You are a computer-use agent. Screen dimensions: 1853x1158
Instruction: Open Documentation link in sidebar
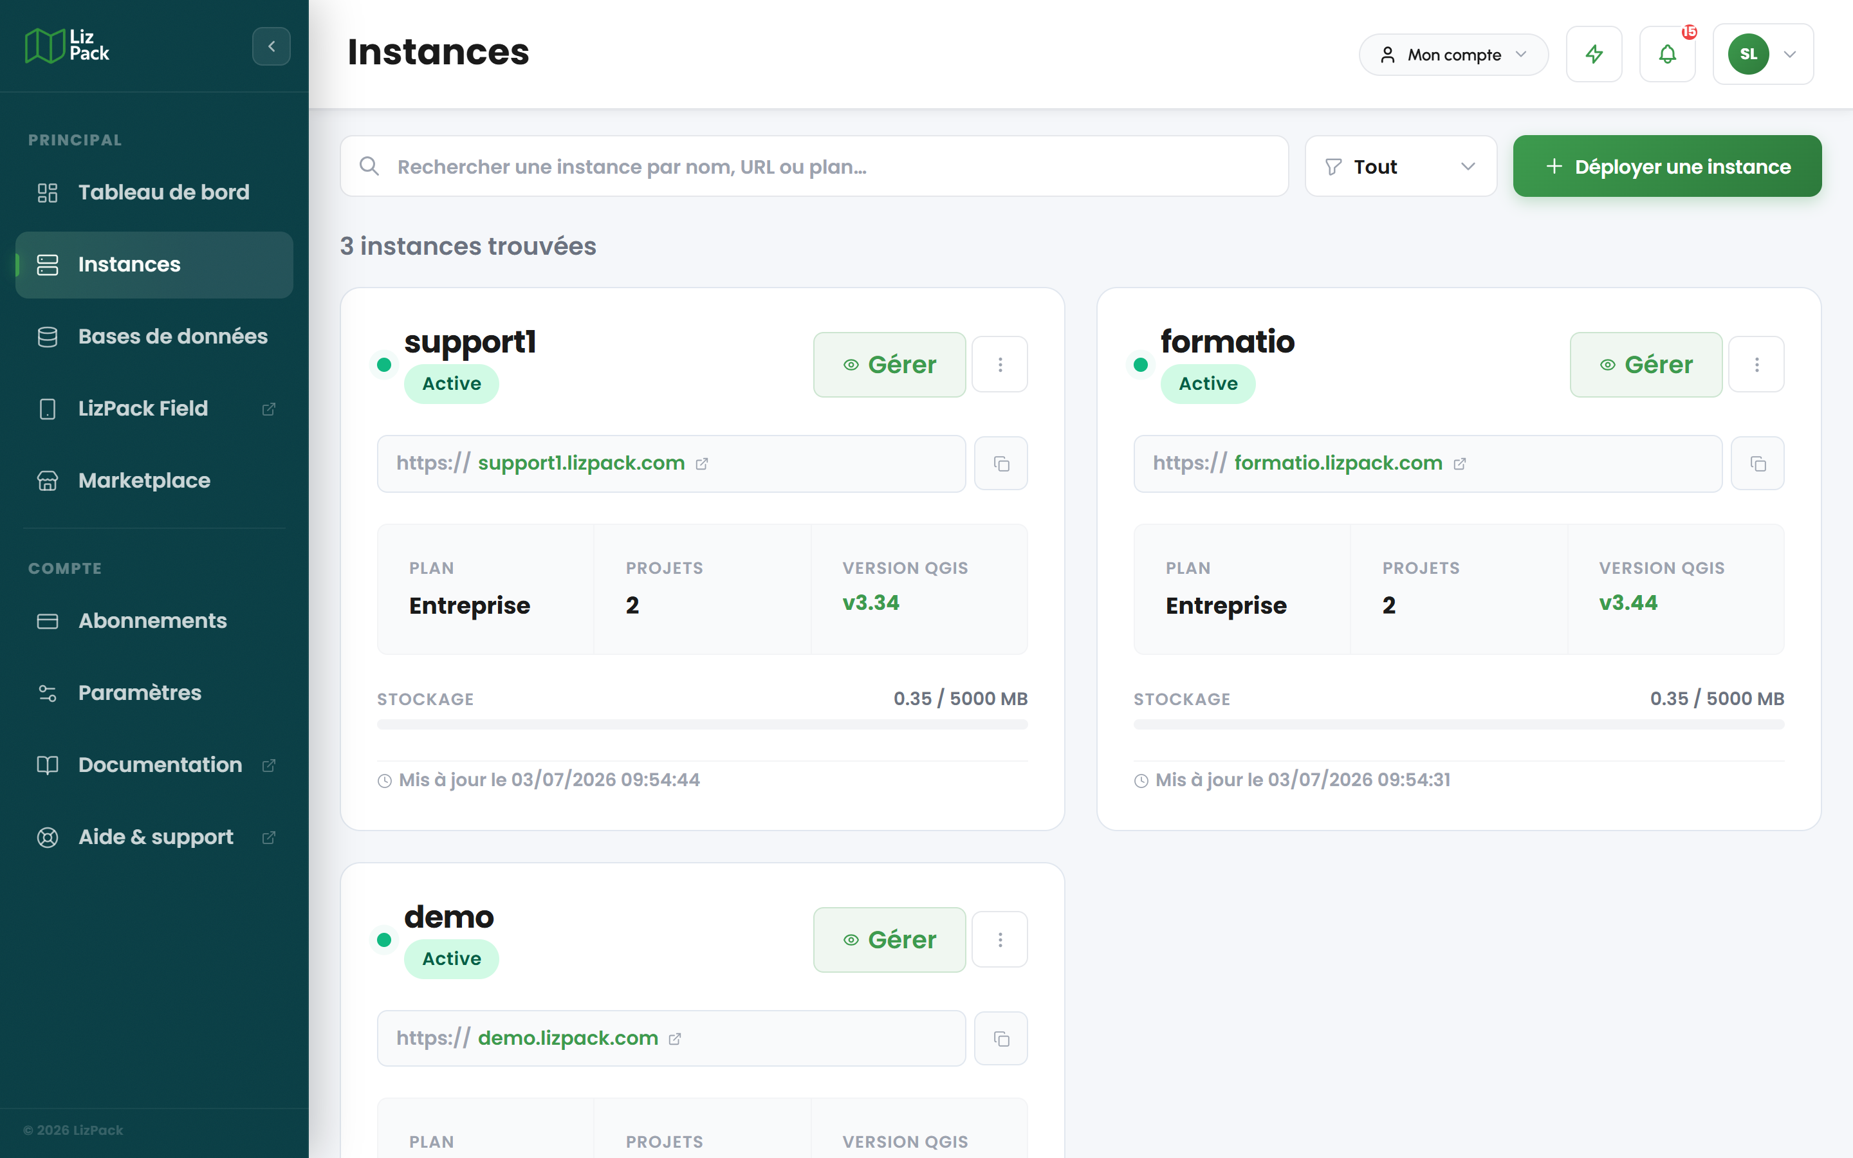tap(154, 765)
